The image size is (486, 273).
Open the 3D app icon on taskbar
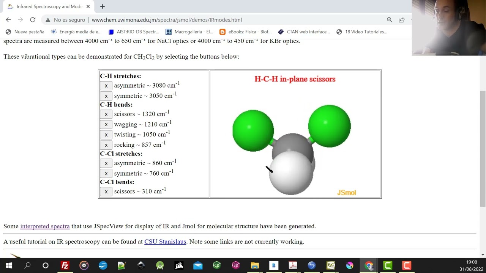(236, 265)
